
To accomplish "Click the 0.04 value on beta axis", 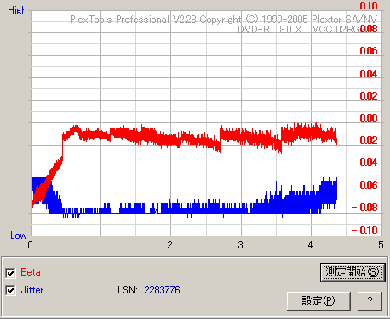I will (369, 74).
